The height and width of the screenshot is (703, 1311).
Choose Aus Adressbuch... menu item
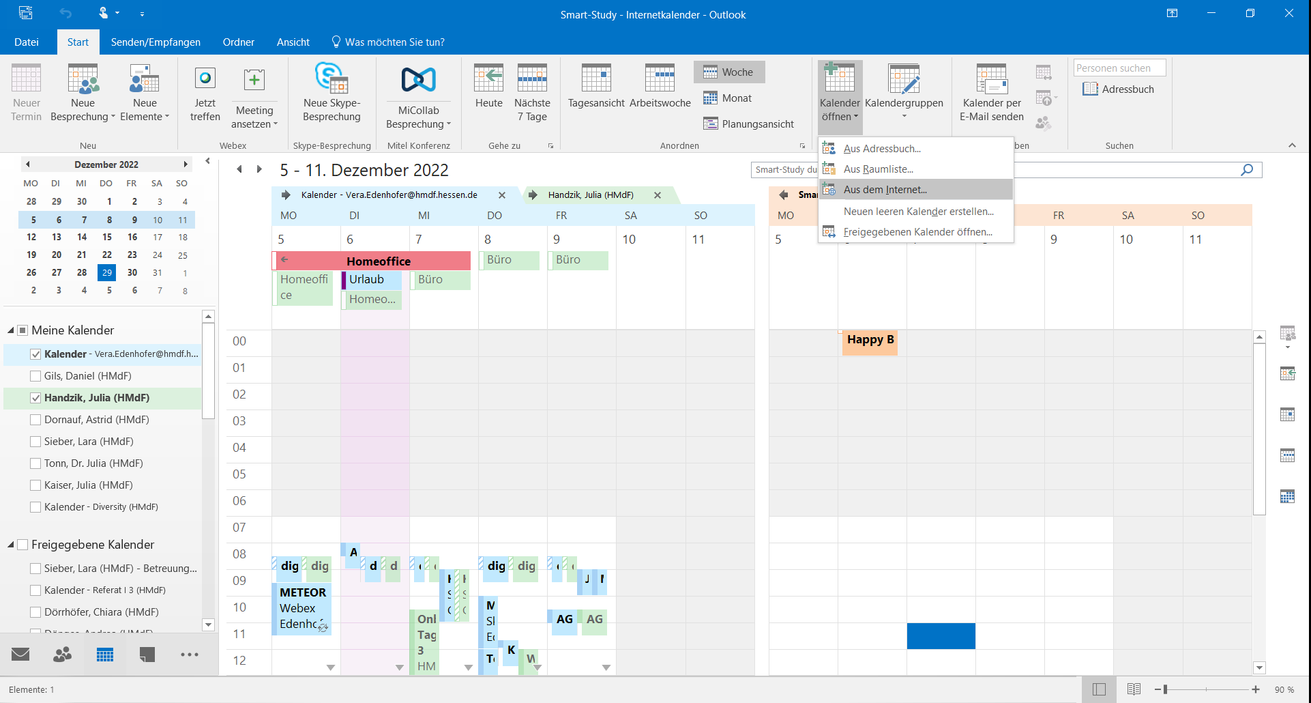pos(916,149)
